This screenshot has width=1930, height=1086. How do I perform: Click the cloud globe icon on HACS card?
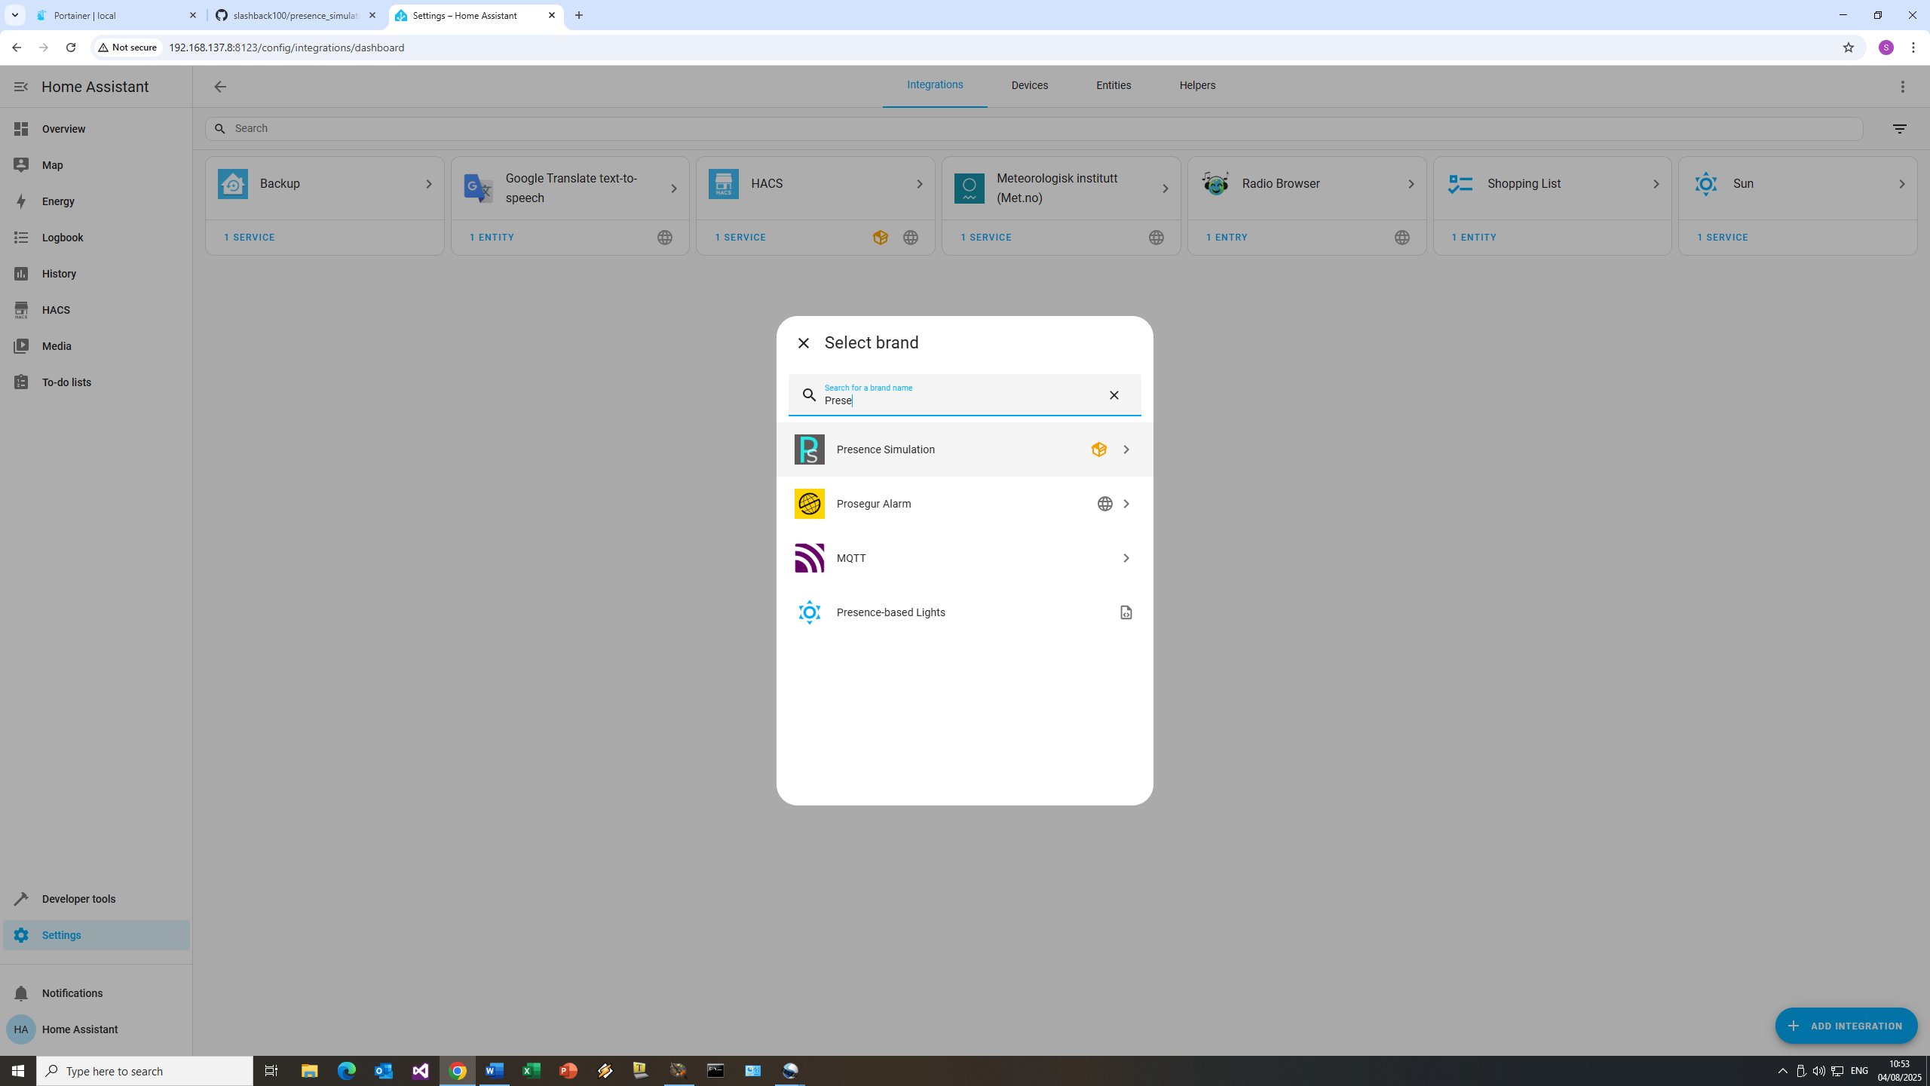[x=910, y=238]
